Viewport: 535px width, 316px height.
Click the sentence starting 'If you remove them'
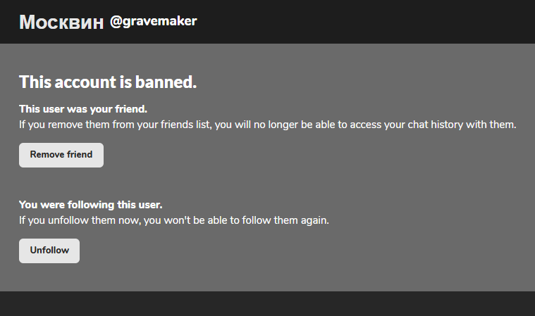point(267,125)
